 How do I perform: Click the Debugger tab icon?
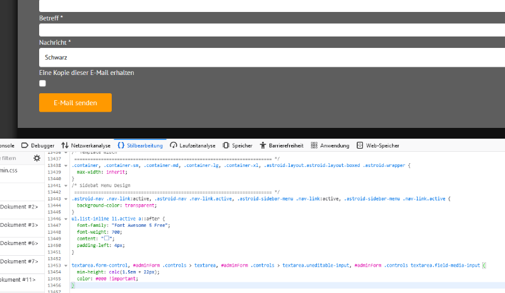tap(25, 146)
